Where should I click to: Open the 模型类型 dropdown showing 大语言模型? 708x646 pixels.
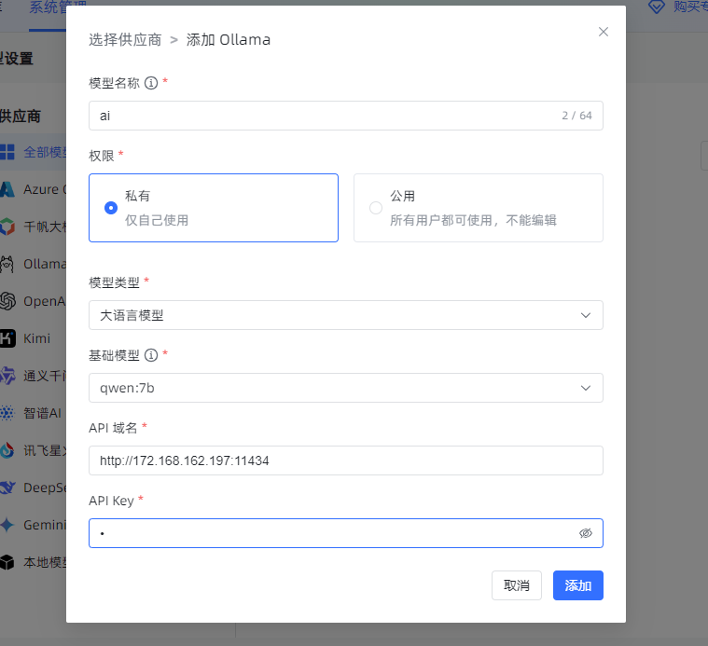click(x=345, y=315)
